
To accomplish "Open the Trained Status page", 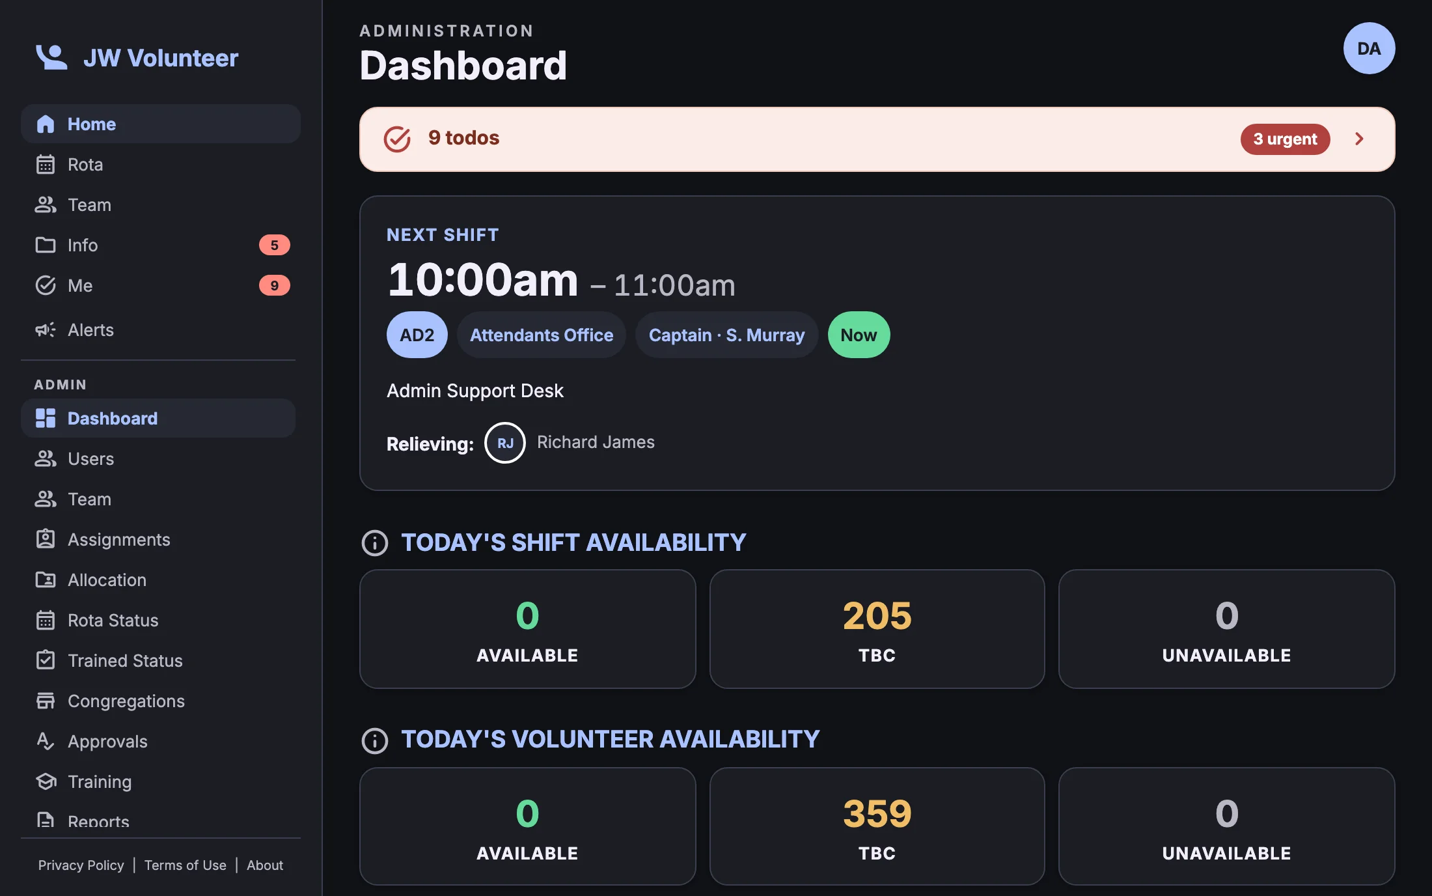I will pos(158,660).
